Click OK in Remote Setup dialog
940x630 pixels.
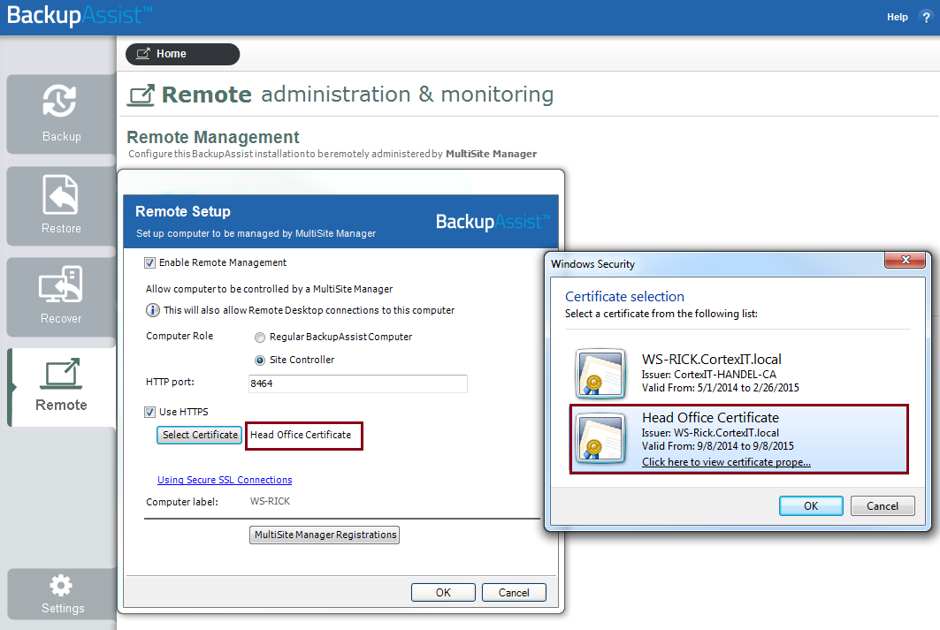(x=443, y=592)
